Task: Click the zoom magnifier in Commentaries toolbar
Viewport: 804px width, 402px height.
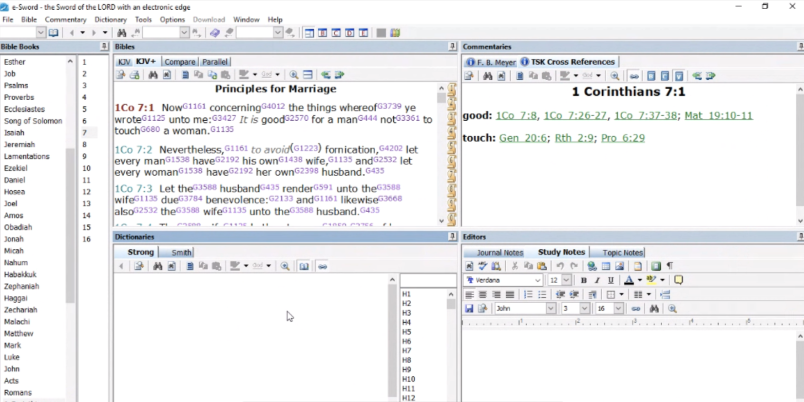Action: click(615, 76)
